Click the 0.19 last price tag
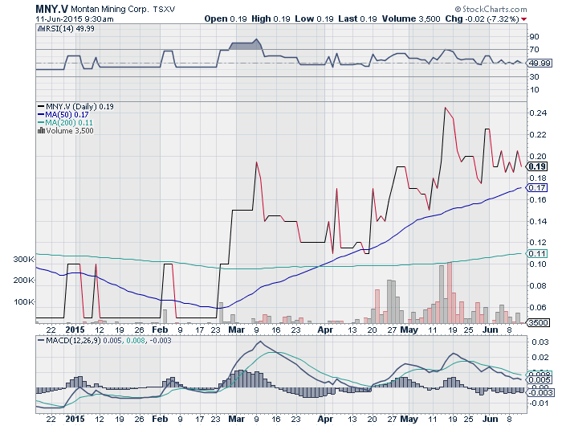The width and height of the screenshot is (562, 426). (x=537, y=166)
